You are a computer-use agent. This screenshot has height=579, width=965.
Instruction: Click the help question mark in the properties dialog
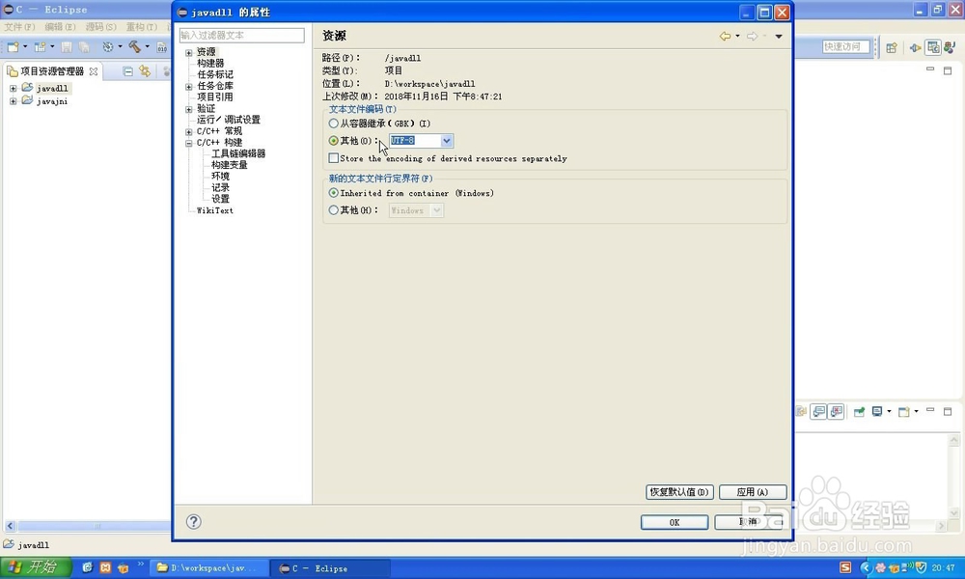click(193, 521)
